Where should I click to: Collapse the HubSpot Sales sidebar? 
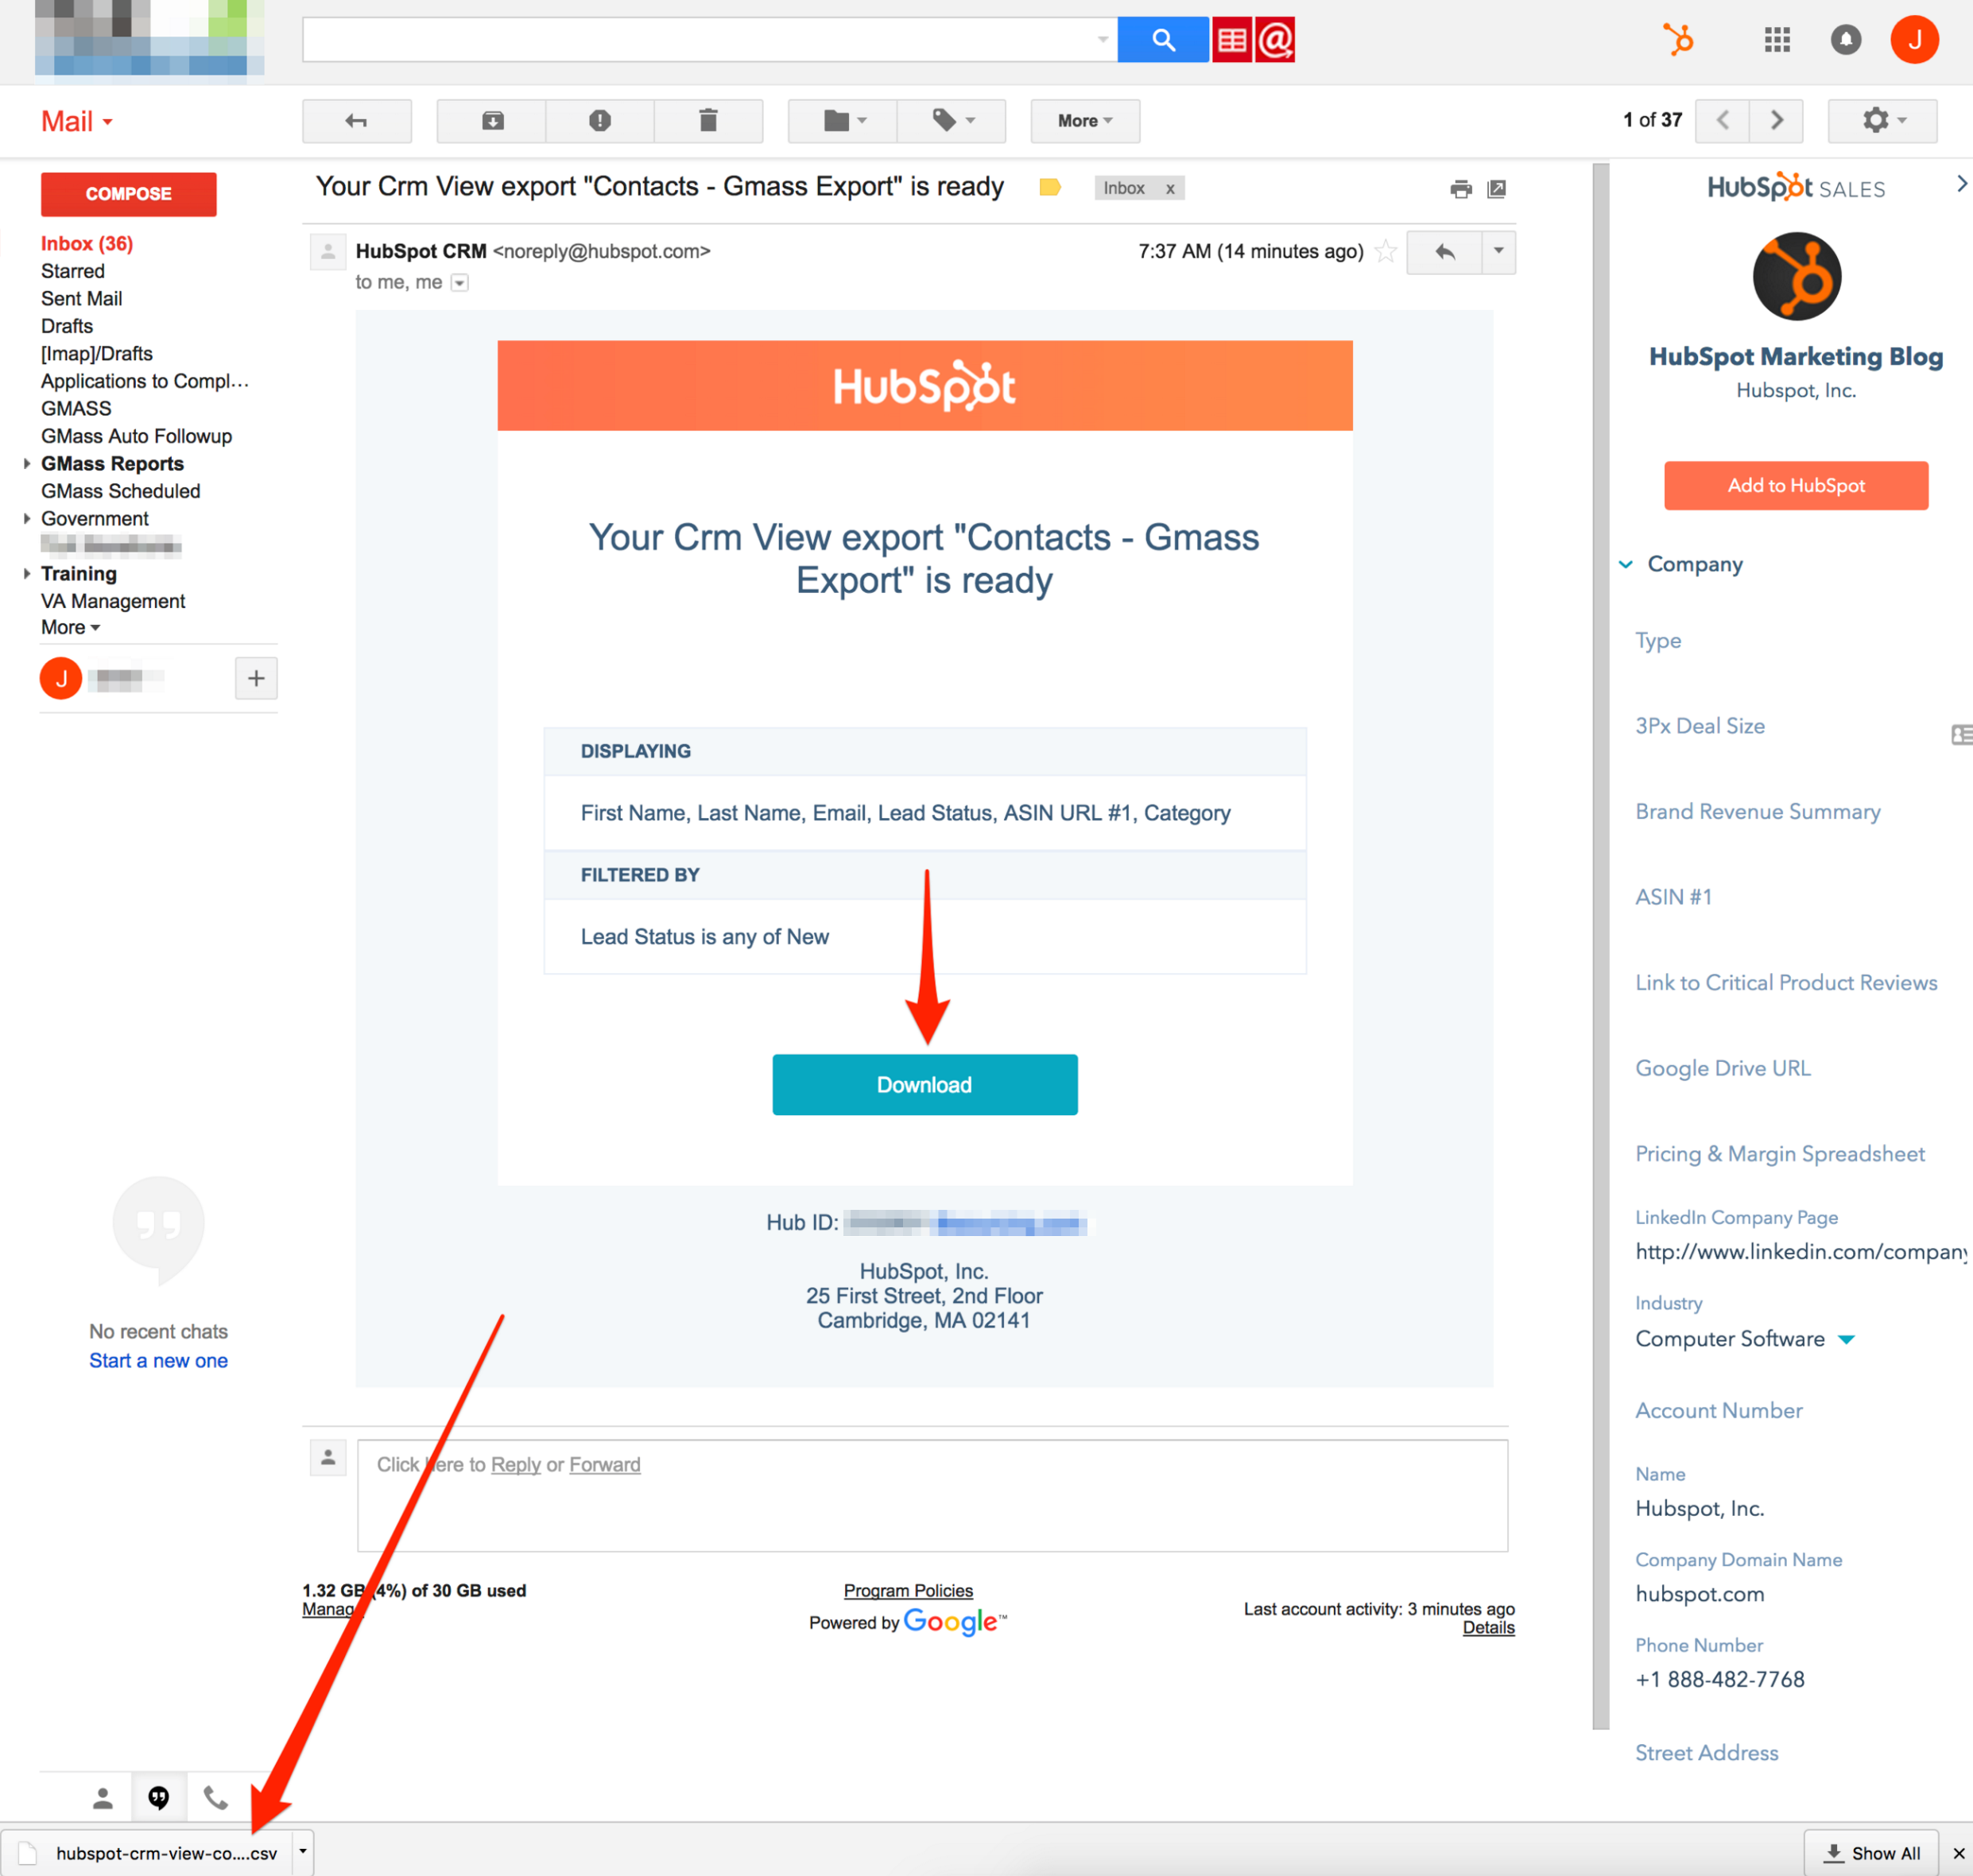coord(1961,184)
